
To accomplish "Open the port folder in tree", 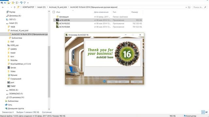I will tap(12, 83).
